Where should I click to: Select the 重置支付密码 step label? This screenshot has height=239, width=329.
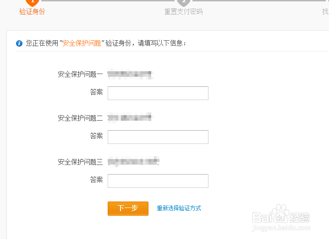(183, 12)
